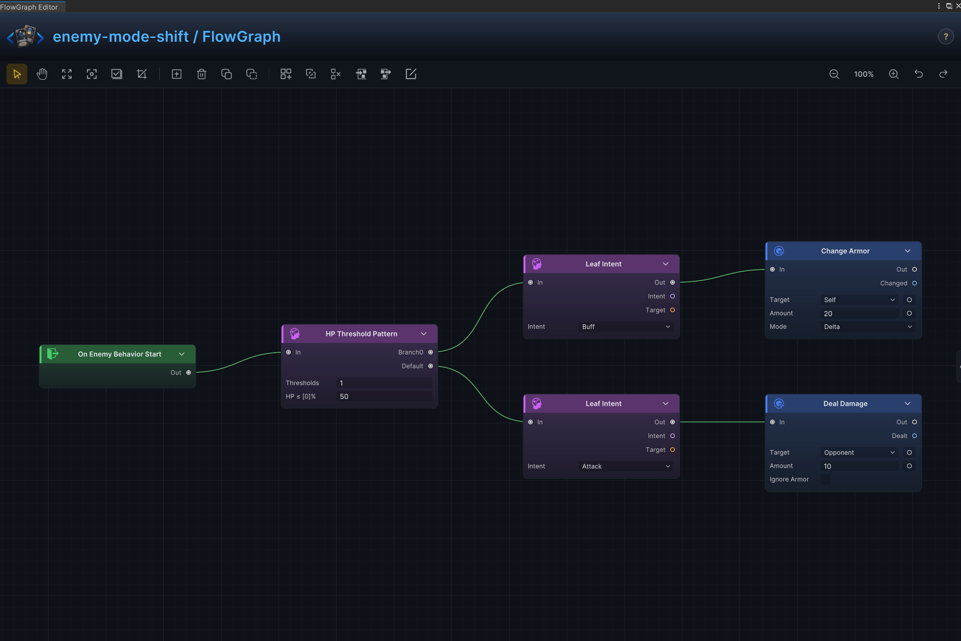Click the Deal Damage Amount field

859,466
